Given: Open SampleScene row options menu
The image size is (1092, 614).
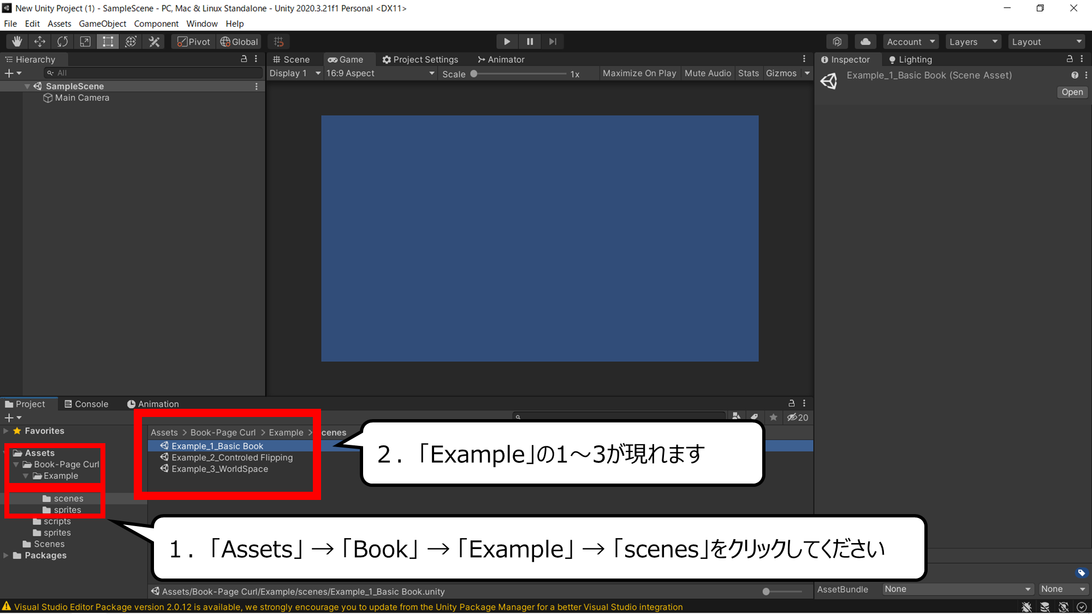Looking at the screenshot, I should click(x=257, y=86).
